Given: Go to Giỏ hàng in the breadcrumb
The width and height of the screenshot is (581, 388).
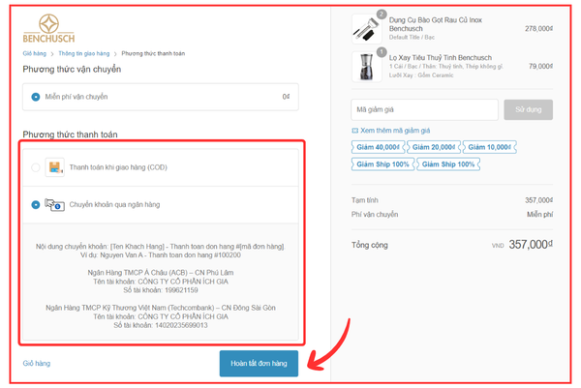Looking at the screenshot, I should [x=34, y=53].
